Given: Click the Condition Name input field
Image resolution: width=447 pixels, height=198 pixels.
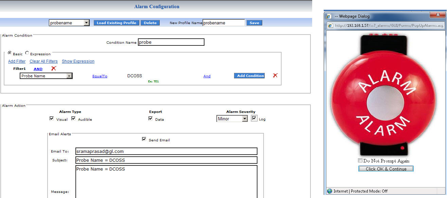Looking at the screenshot, I should click(171, 42).
